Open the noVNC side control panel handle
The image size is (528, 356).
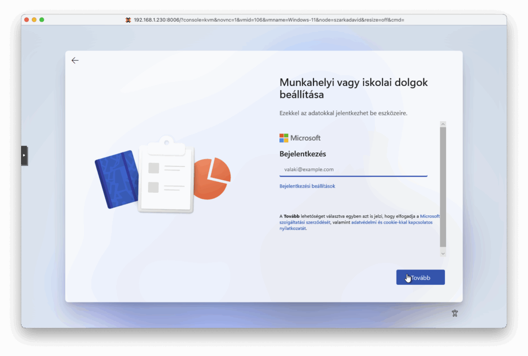(24, 156)
